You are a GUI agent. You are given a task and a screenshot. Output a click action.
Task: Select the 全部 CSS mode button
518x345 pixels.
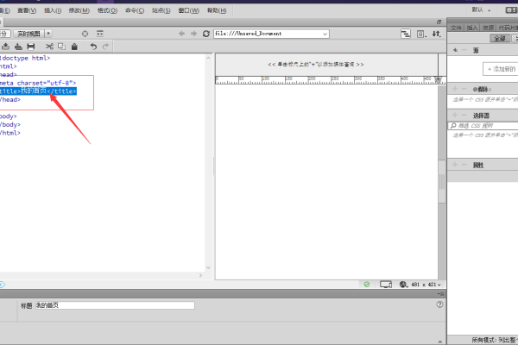click(x=498, y=39)
